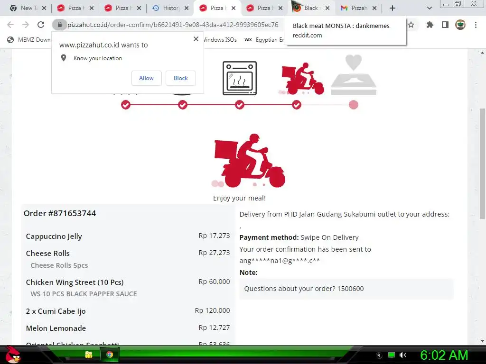Open a new tab with plus button

click(393, 8)
